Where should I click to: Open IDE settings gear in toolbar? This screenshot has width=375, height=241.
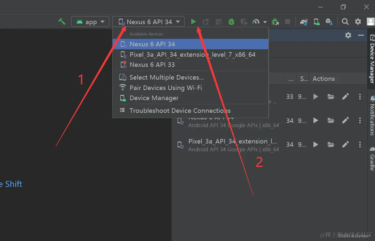(x=358, y=22)
